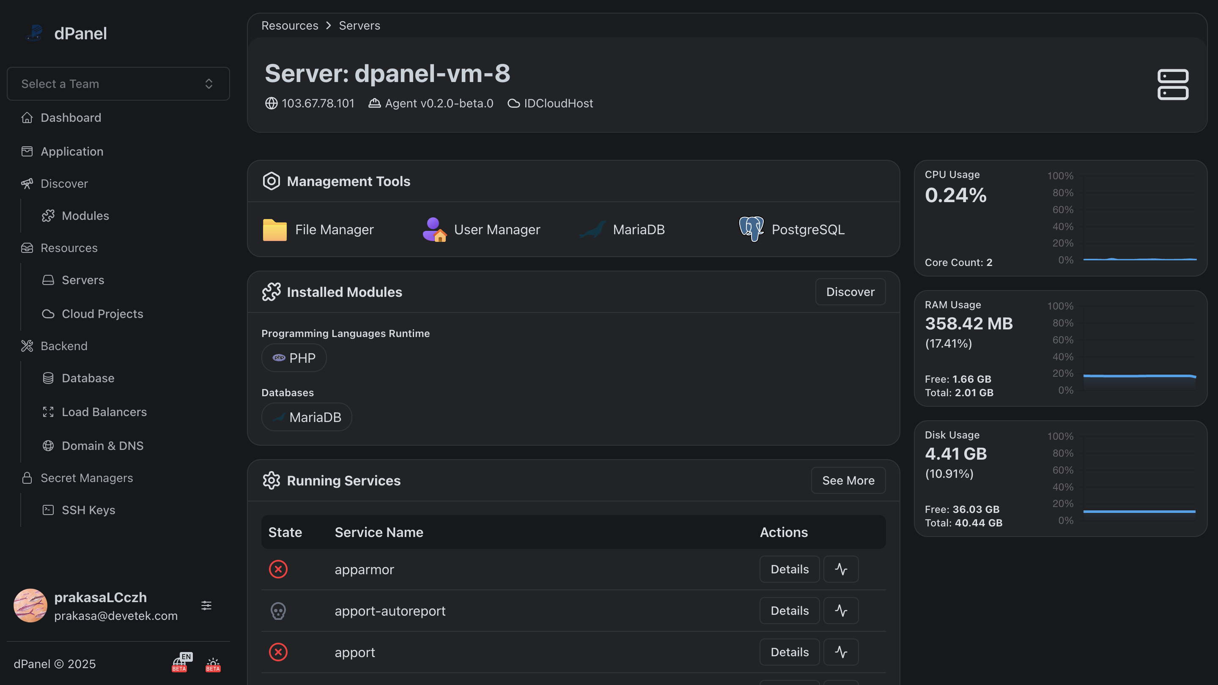Go to Dashboard in sidebar
Viewport: 1218px width, 685px height.
tap(71, 118)
